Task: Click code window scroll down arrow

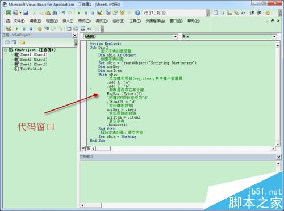Action: [x=278, y=144]
